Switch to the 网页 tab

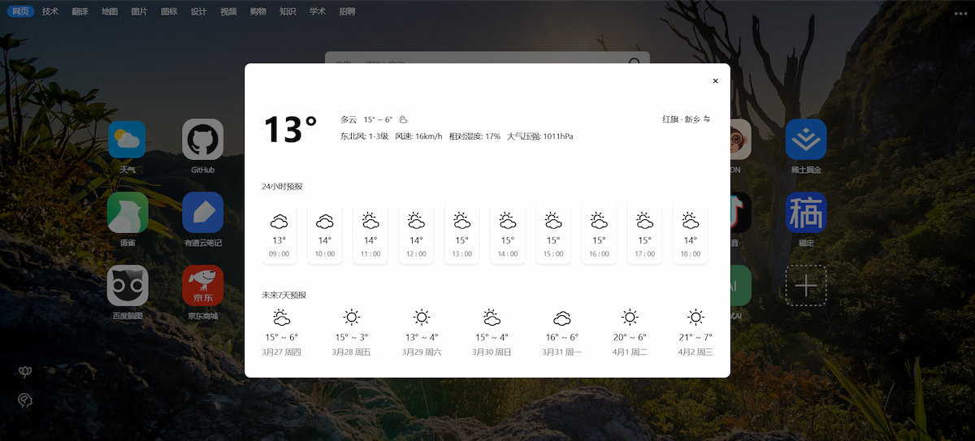[x=20, y=12]
